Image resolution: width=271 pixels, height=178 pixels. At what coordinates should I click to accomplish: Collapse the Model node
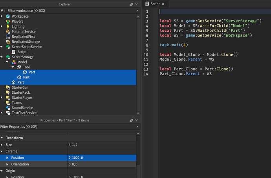click(x=7, y=62)
